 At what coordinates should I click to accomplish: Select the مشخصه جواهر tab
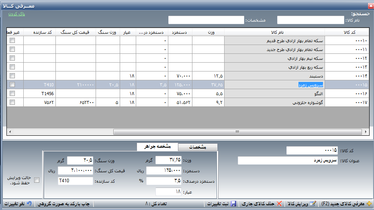point(157,147)
